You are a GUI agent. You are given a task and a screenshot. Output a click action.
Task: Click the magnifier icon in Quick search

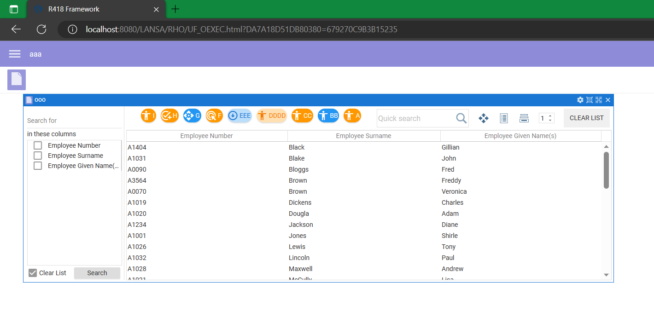[x=461, y=118]
